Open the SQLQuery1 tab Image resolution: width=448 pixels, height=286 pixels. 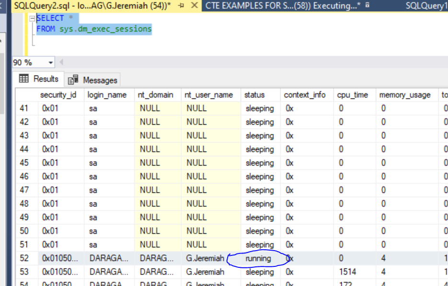pos(425,6)
